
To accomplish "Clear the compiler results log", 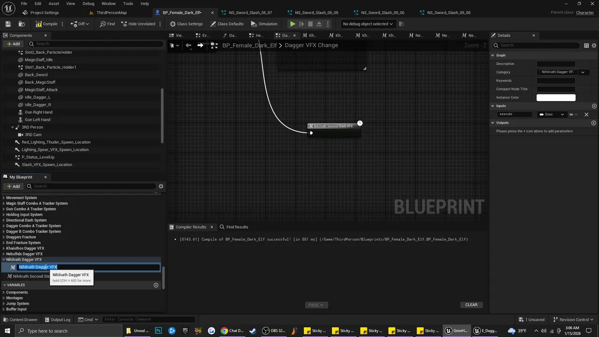I will pos(471,305).
